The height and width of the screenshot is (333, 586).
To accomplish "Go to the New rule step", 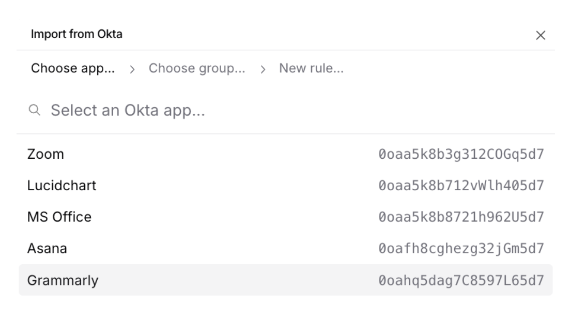I will 311,68.
